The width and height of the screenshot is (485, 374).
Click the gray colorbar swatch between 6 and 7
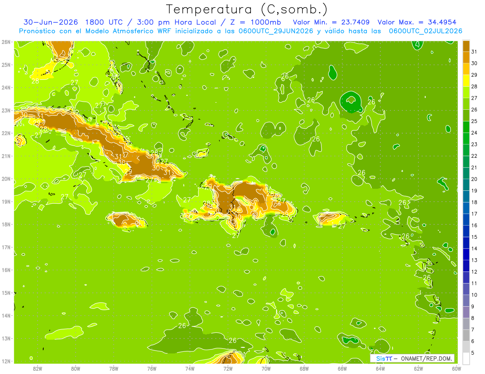click(x=466, y=336)
